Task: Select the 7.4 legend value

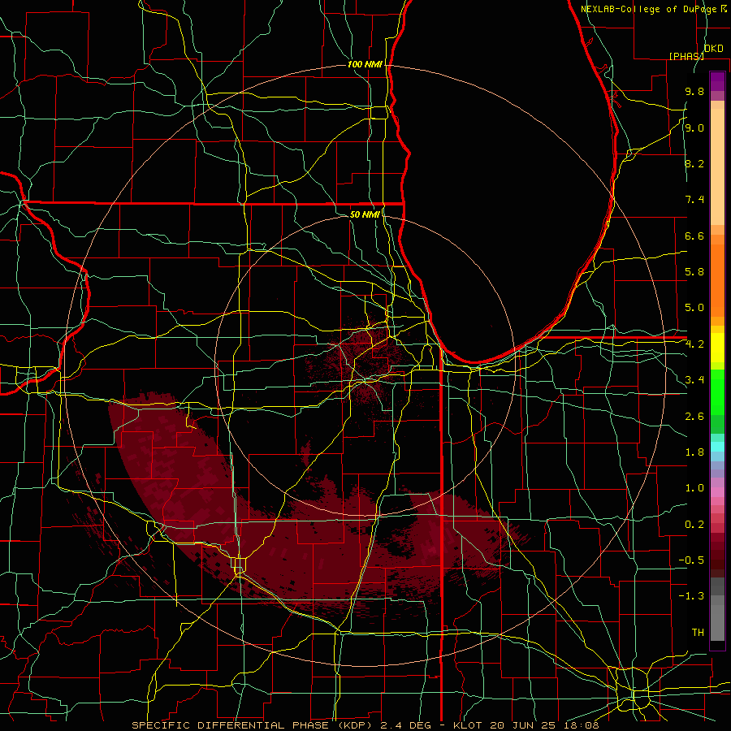Action: tap(694, 200)
